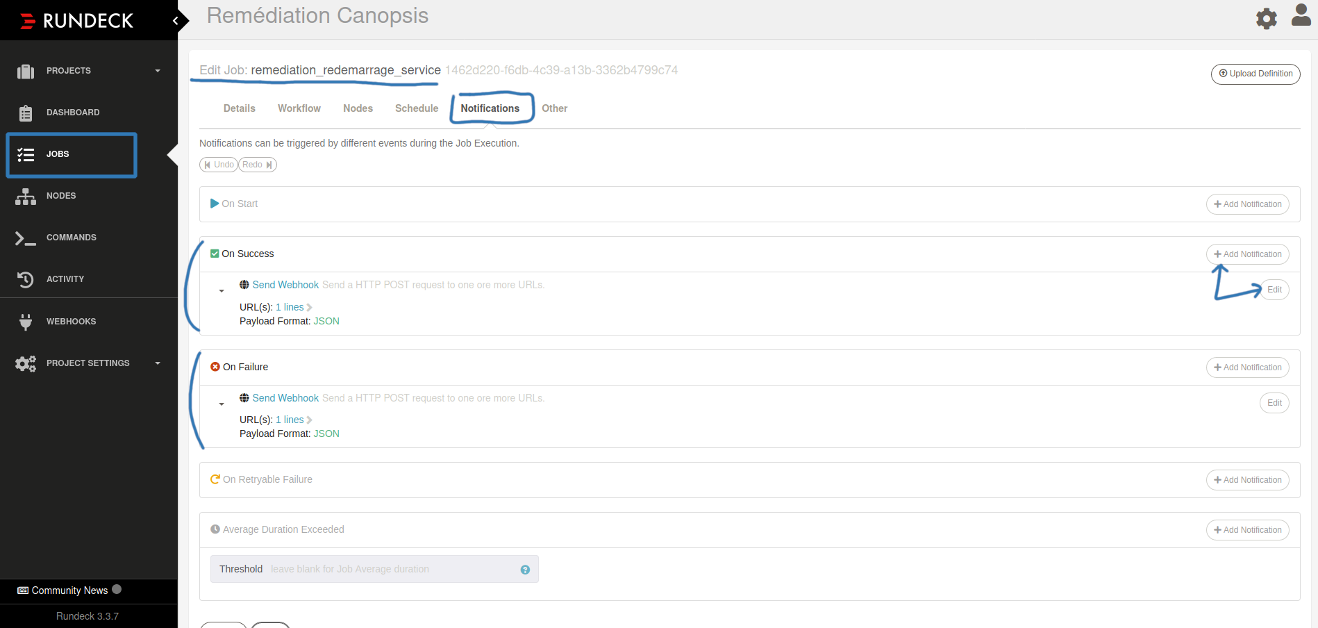The height and width of the screenshot is (628, 1318).
Task: Click the Activity history icon
Action: click(26, 279)
